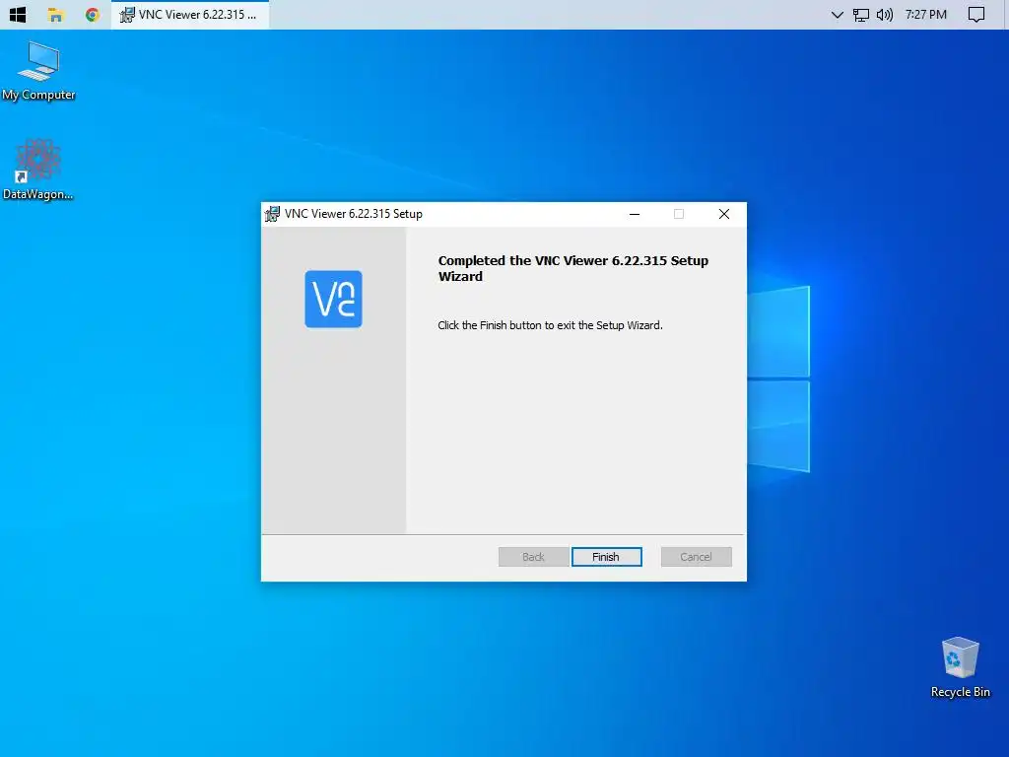1009x757 pixels.
Task: Click Finish to exit the Setup Wizard
Action: pos(606,557)
